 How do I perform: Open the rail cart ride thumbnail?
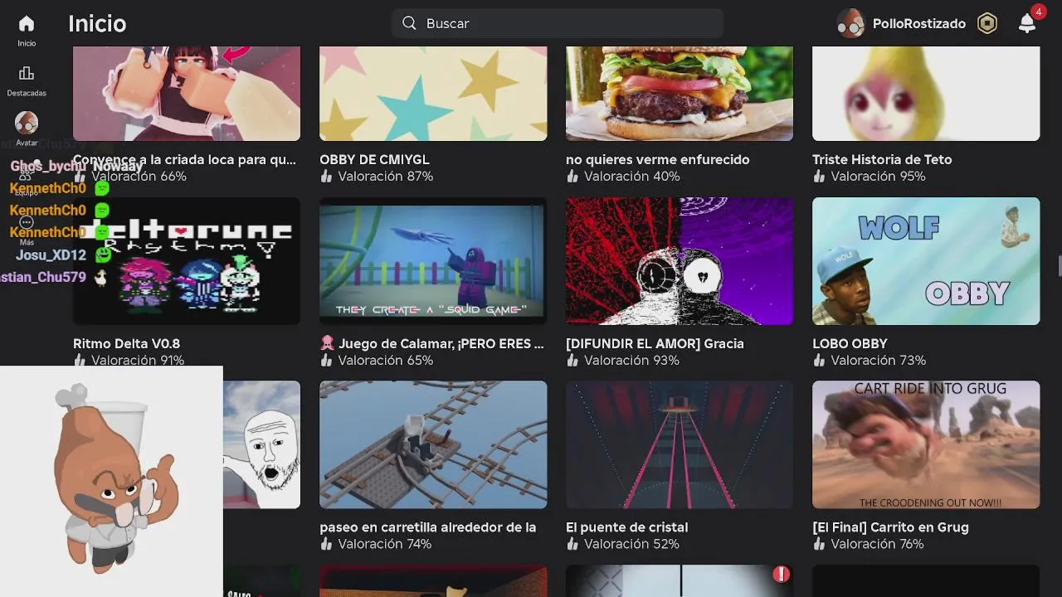tap(433, 444)
